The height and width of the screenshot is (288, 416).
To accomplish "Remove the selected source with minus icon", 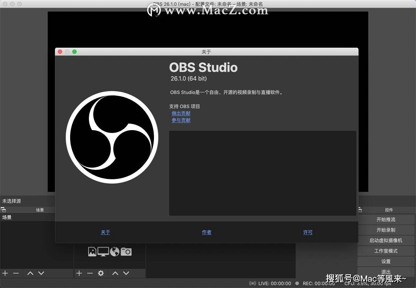I will point(90,273).
